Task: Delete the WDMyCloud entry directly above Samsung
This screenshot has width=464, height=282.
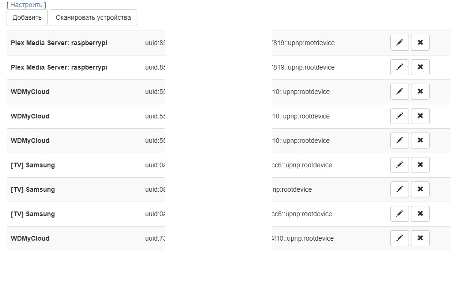Action: [x=420, y=141]
